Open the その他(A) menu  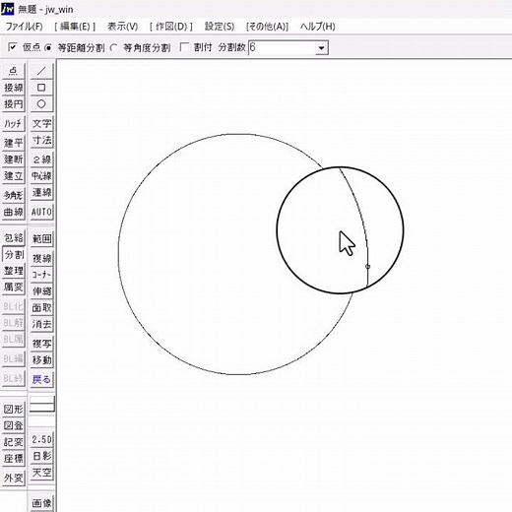267,27
